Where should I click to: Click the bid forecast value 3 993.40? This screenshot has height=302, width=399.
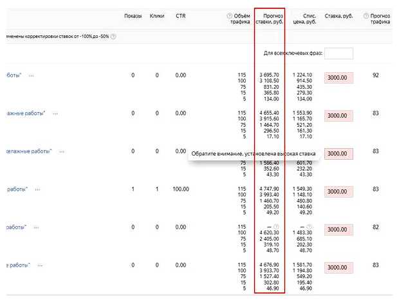pos(269,194)
